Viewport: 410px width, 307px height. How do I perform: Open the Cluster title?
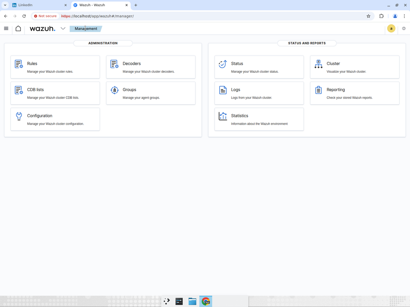point(333,64)
